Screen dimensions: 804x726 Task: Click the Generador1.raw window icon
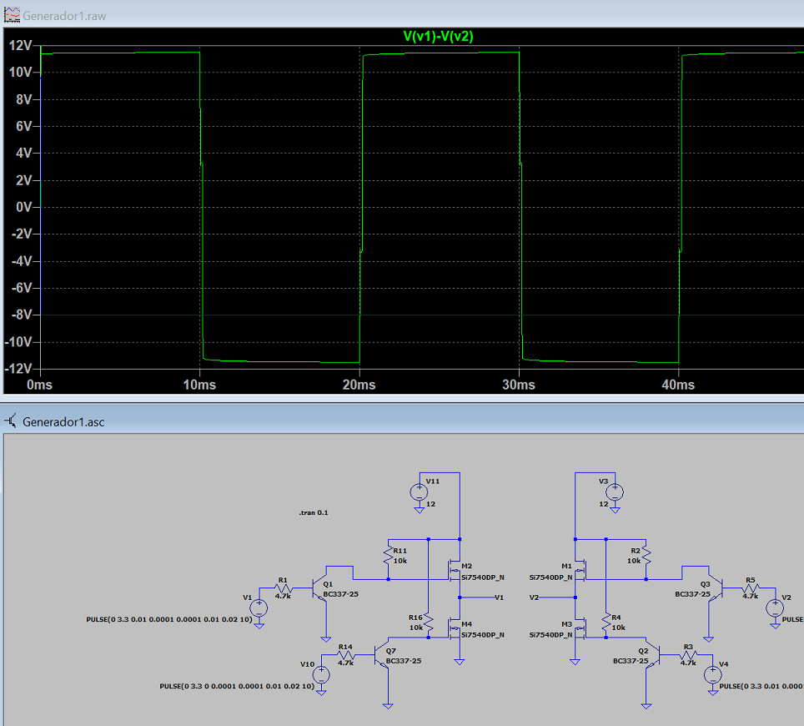(12, 15)
